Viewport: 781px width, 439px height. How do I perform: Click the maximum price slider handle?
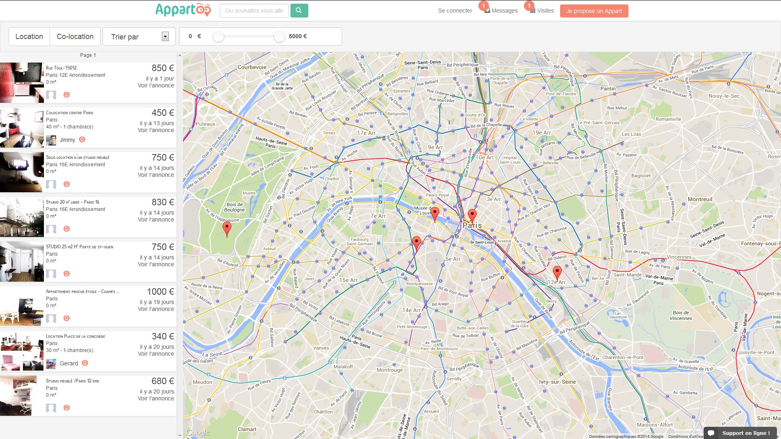(x=279, y=37)
